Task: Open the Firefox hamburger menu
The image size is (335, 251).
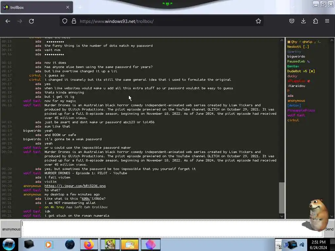Action: click(327, 21)
